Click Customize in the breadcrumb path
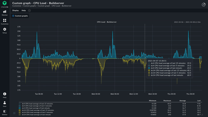The height and width of the screenshot is (117, 208). point(17,6)
